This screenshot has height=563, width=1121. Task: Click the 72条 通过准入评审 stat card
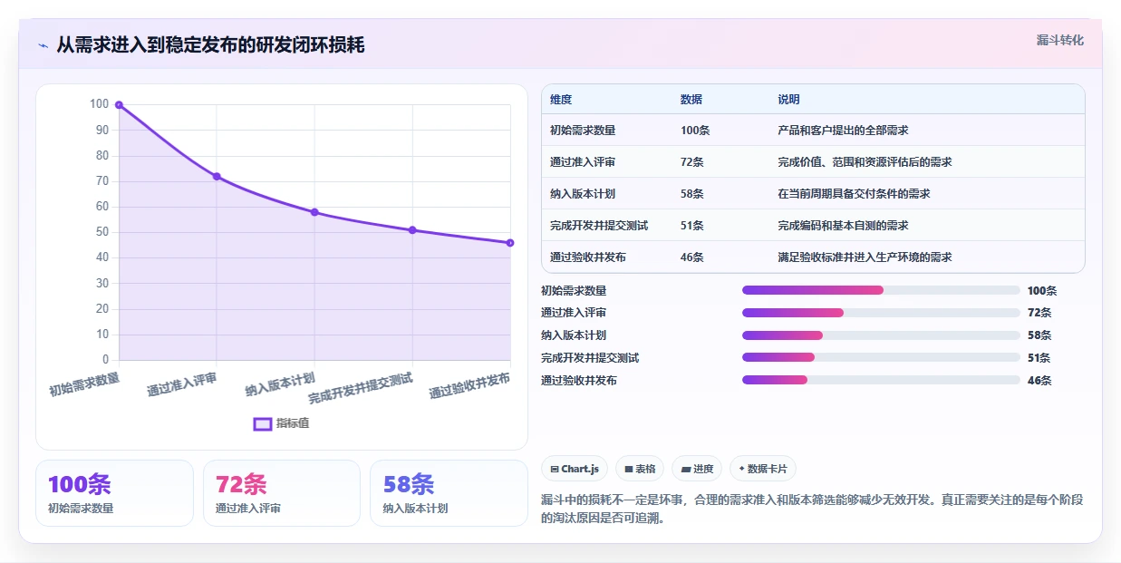282,493
